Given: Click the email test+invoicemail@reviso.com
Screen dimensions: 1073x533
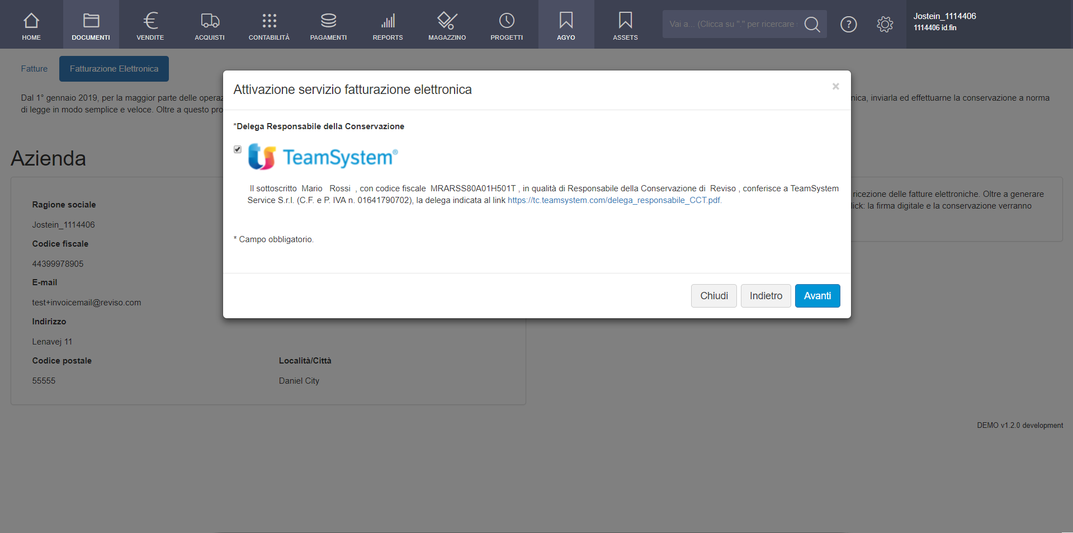Looking at the screenshot, I should click(x=87, y=303).
